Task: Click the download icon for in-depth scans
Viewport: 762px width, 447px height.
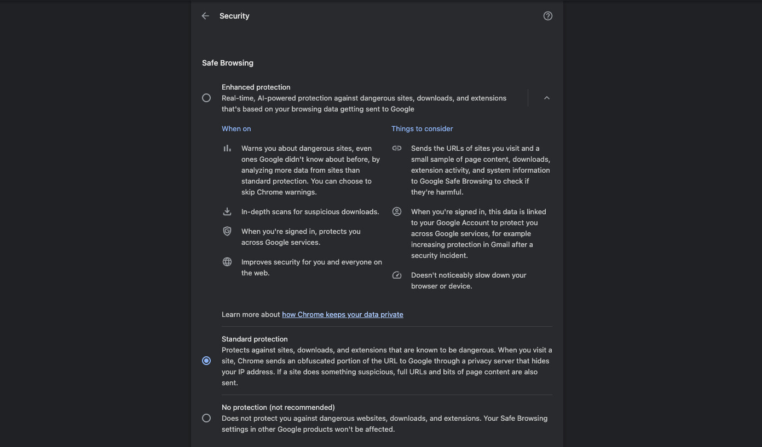Action: [x=227, y=211]
